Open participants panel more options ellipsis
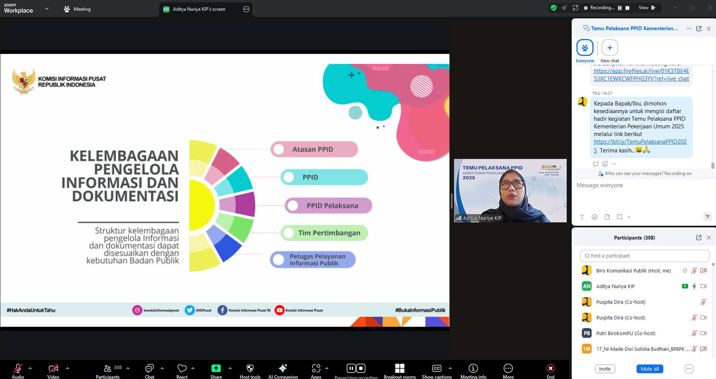 pyautogui.click(x=689, y=369)
